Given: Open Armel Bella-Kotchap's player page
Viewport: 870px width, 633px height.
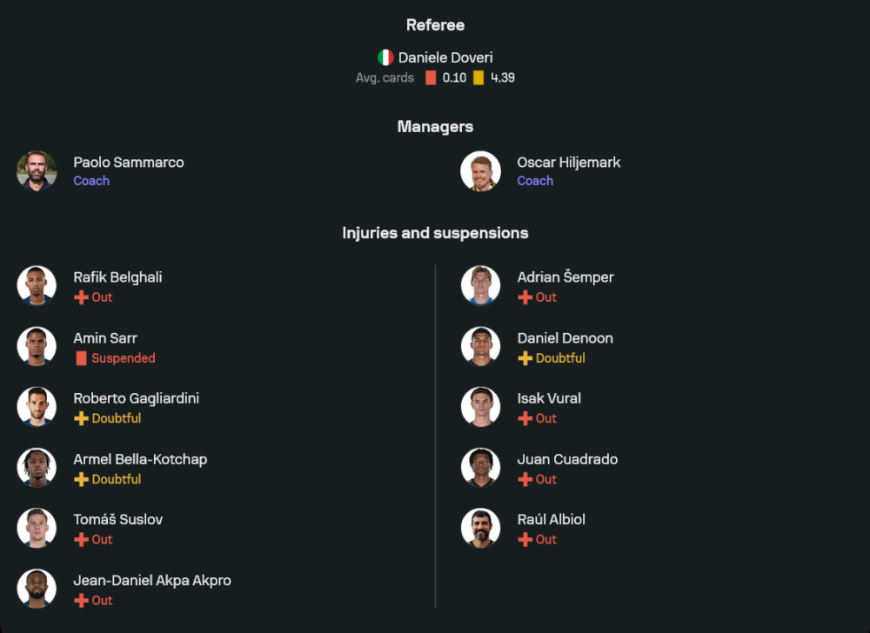Looking at the screenshot, I should tap(140, 459).
